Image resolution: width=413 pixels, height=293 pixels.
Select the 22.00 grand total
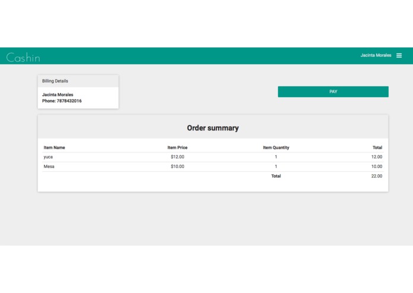pyautogui.click(x=377, y=176)
